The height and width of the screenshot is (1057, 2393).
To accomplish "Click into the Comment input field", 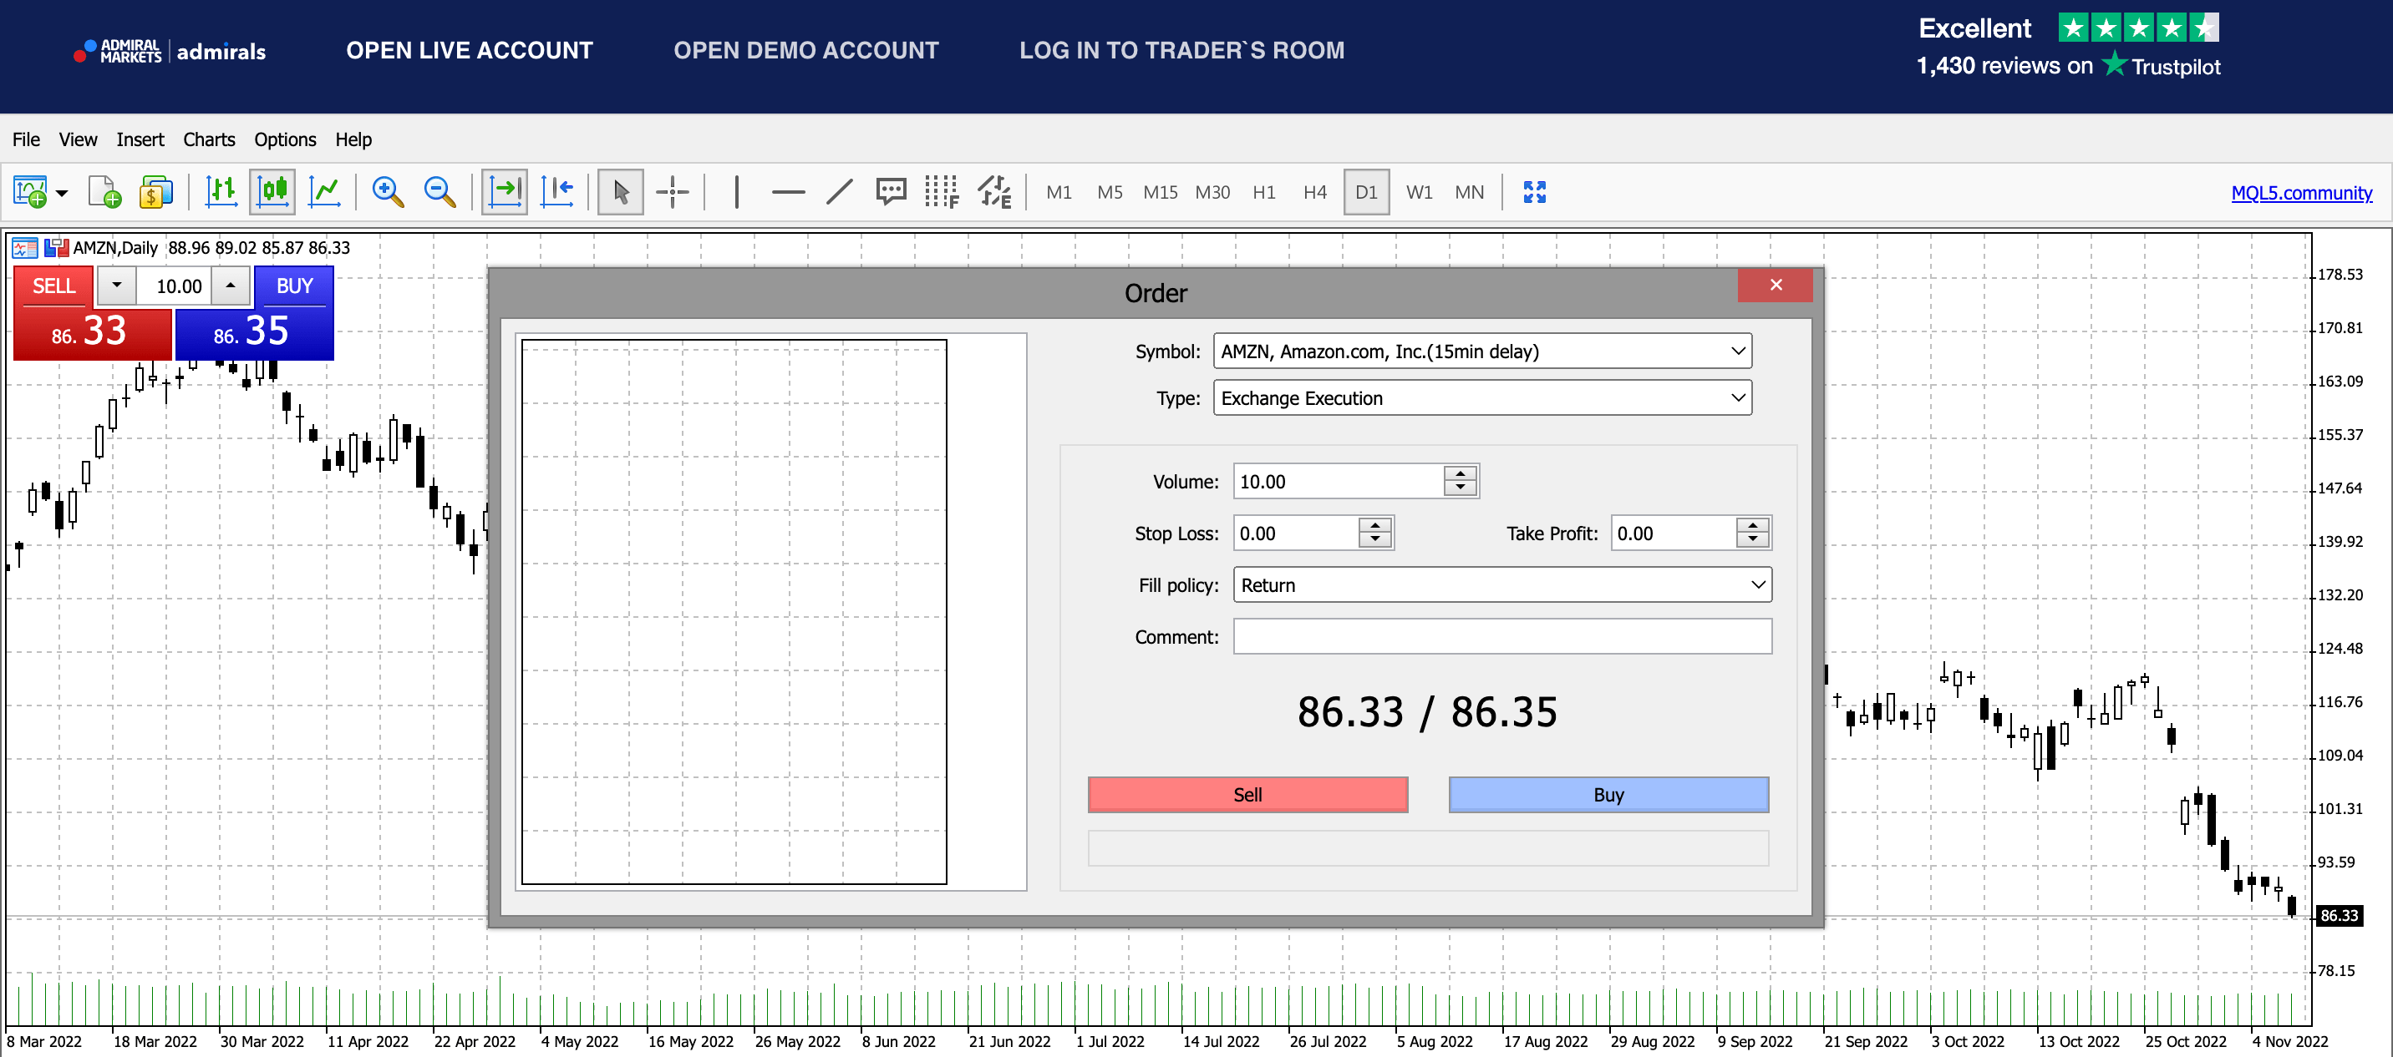I will tap(1502, 636).
